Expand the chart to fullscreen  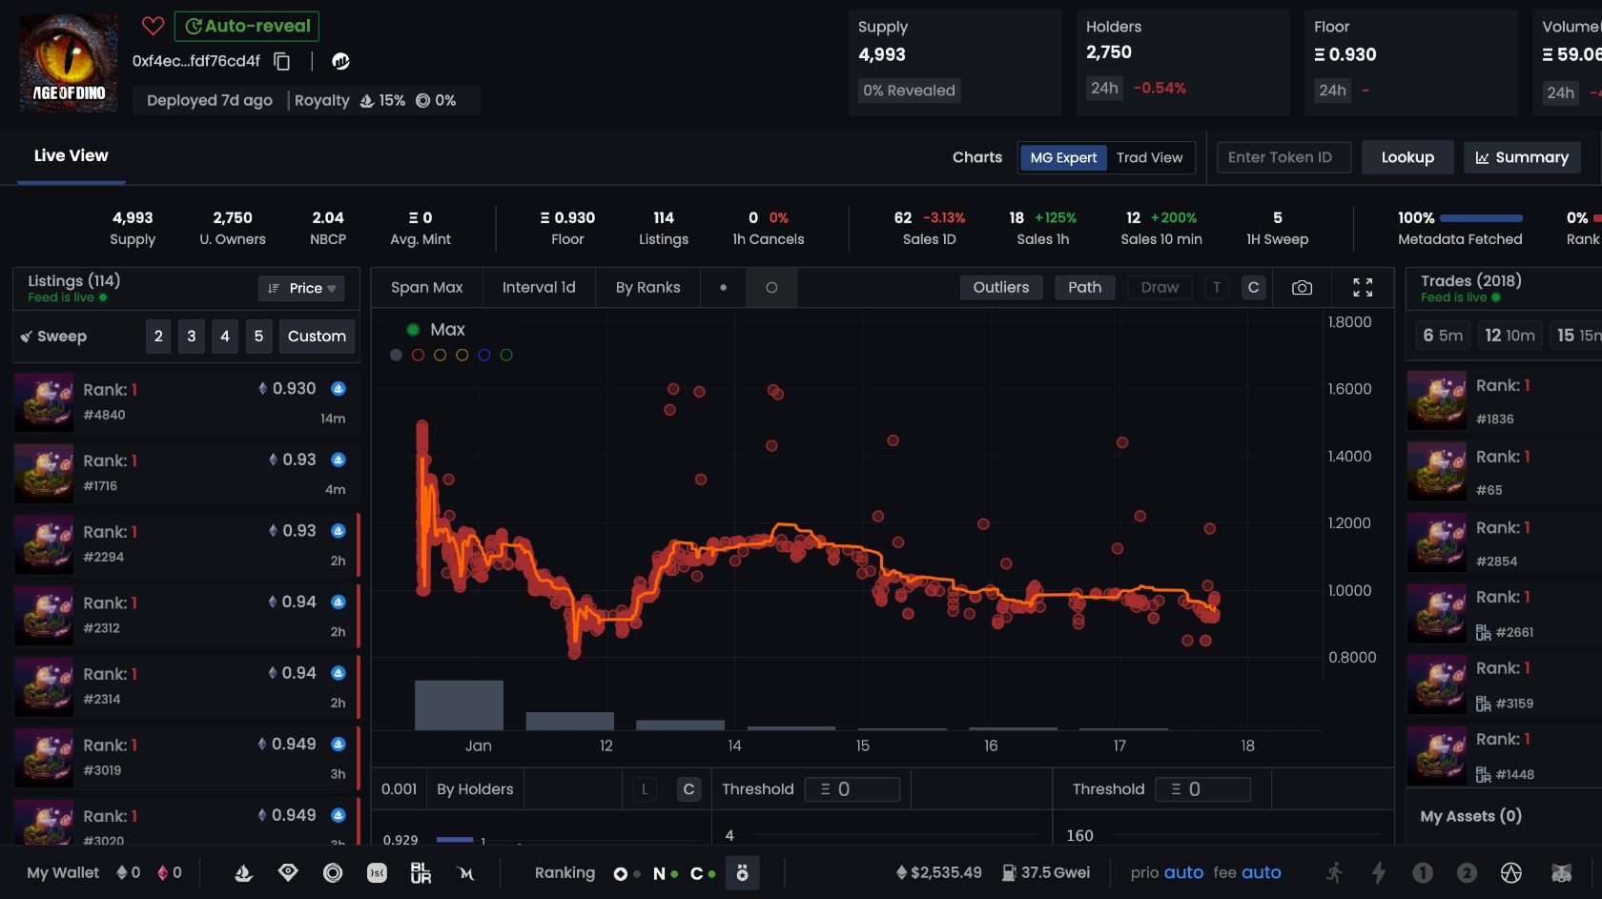point(1363,288)
